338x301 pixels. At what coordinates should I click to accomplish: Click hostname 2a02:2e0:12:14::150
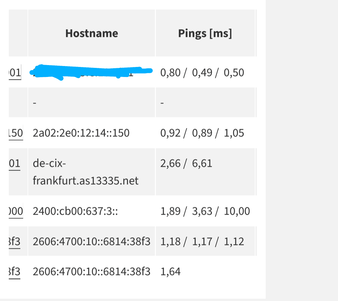coord(81,133)
